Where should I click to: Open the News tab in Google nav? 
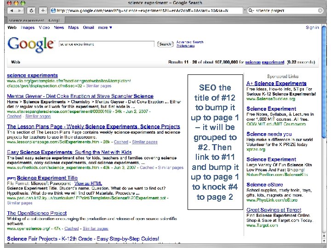coord(59,28)
